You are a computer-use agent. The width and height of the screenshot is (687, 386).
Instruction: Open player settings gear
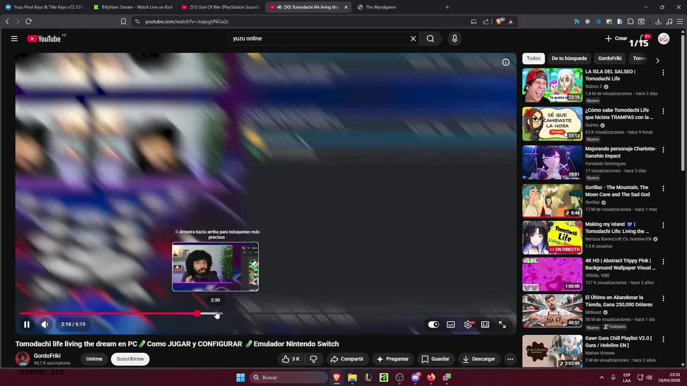468,324
